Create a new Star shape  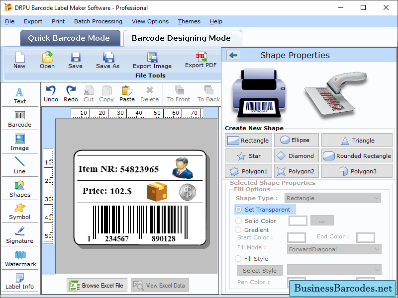(x=248, y=156)
